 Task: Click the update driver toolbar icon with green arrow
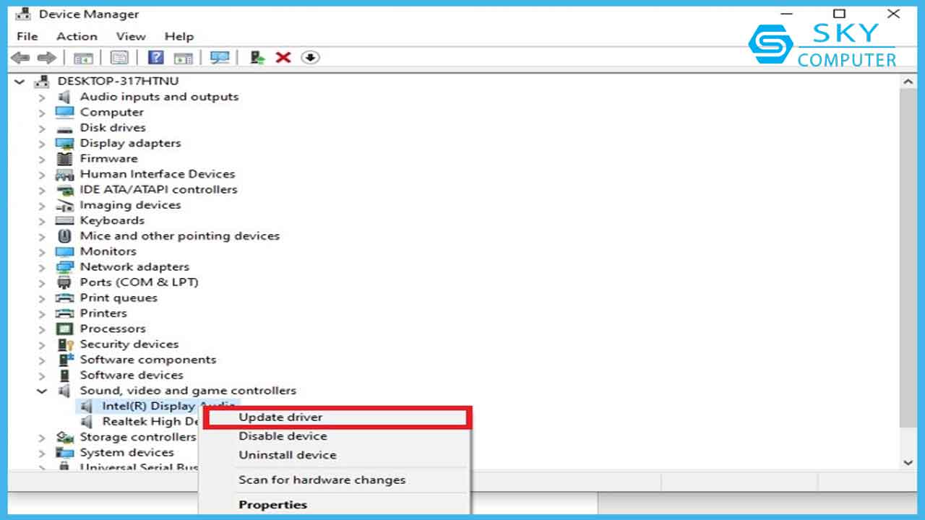point(257,58)
